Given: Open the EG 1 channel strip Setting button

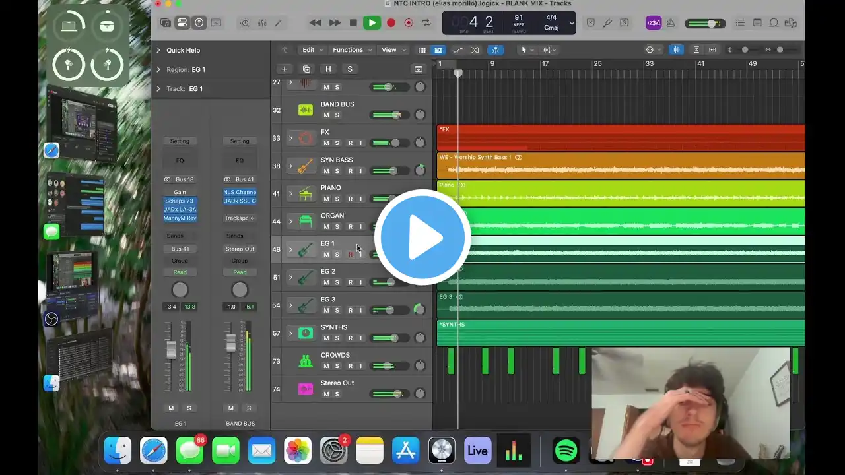Looking at the screenshot, I should [180, 141].
